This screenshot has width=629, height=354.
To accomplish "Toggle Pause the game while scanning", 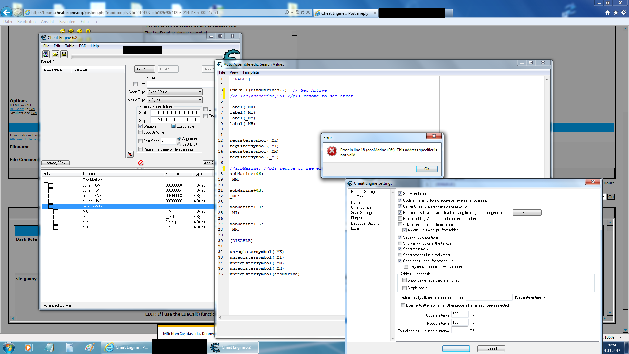I will point(140,149).
